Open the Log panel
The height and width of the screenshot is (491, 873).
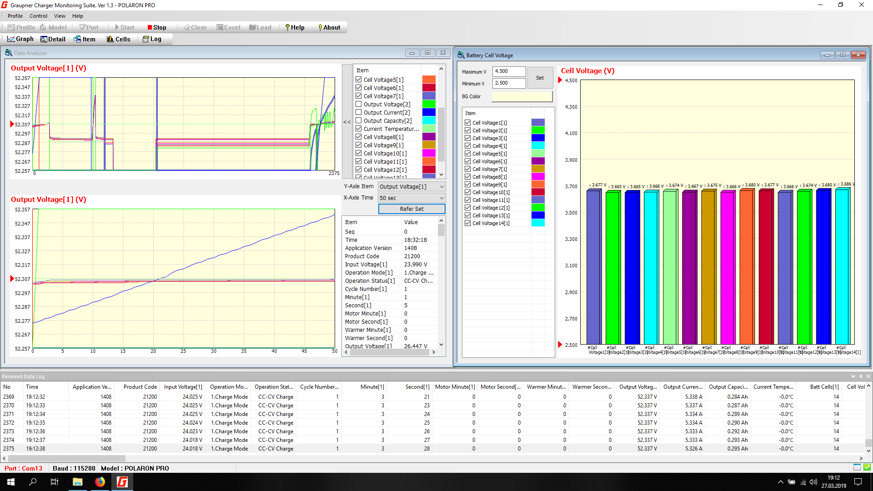(152, 39)
